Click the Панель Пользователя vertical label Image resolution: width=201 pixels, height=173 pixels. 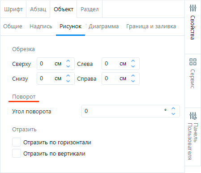[193, 141]
